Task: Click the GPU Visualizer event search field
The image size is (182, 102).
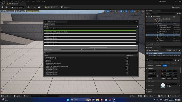Action: 91,52
